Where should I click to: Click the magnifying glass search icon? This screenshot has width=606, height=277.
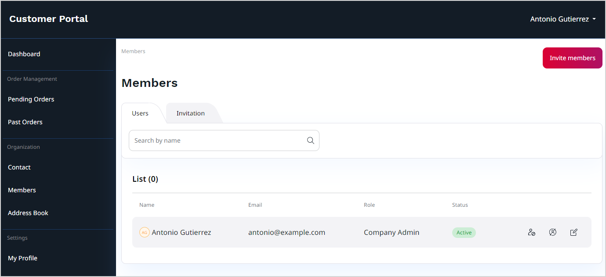click(x=310, y=140)
